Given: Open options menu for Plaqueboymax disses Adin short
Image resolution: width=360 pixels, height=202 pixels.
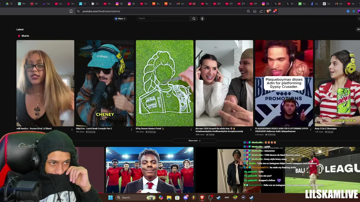Looking at the screenshot, I should click(310, 130).
